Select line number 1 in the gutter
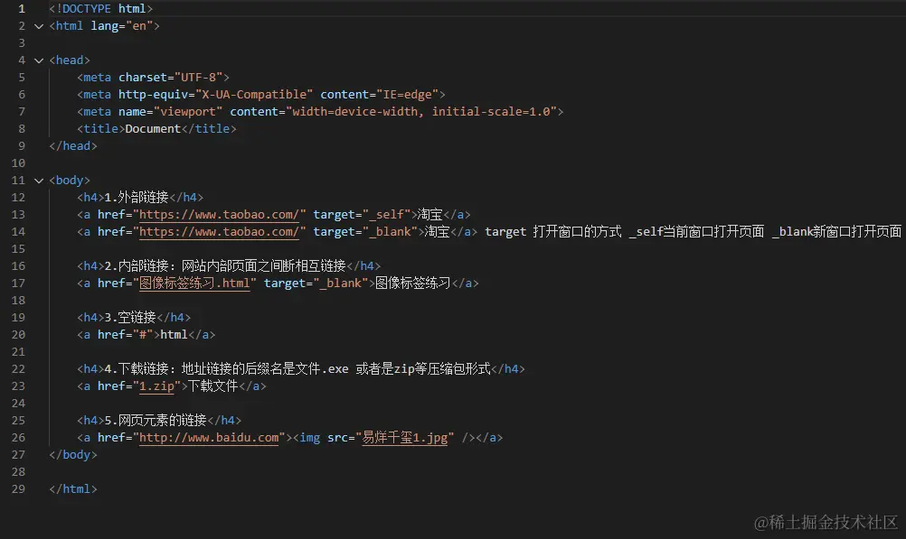906x539 pixels. (22, 9)
